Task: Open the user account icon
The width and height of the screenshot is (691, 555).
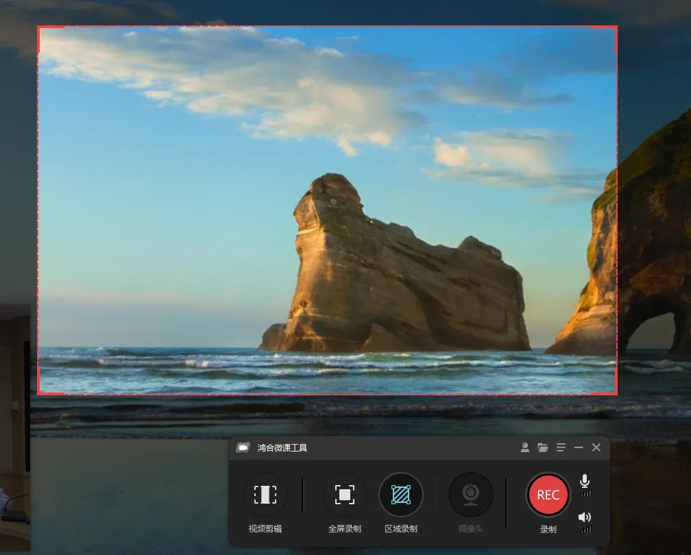Action: coord(524,447)
